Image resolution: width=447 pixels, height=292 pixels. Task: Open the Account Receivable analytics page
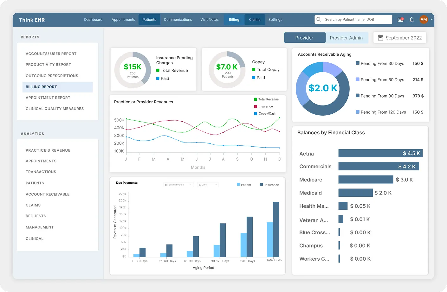(x=48, y=194)
